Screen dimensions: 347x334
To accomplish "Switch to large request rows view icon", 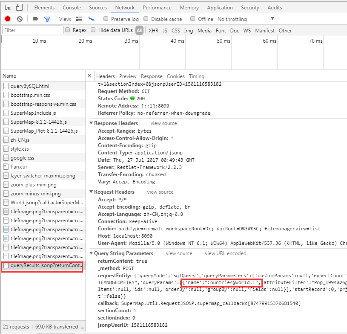I will [x=79, y=19].
